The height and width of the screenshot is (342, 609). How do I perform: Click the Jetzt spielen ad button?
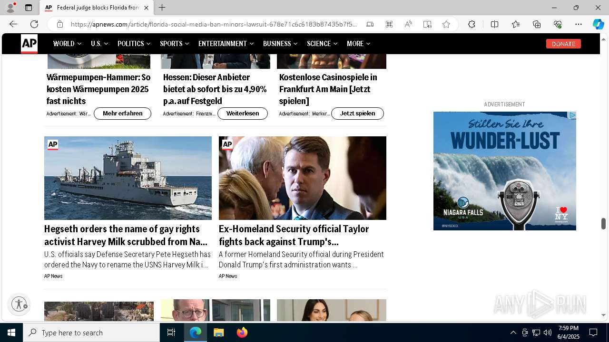pyautogui.click(x=357, y=114)
